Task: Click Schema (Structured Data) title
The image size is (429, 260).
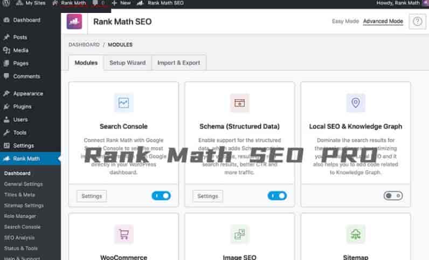Action: 240,126
